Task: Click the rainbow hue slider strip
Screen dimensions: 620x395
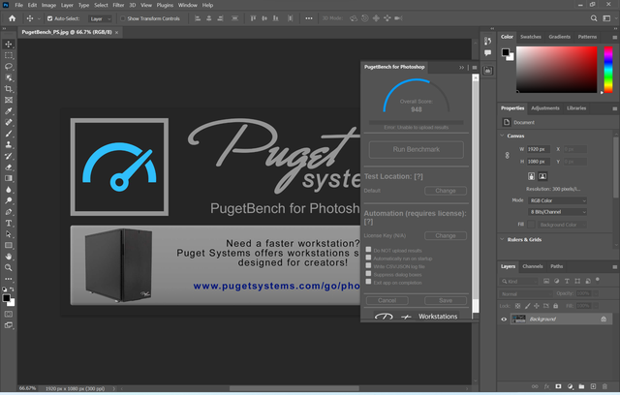Action: click(x=608, y=70)
